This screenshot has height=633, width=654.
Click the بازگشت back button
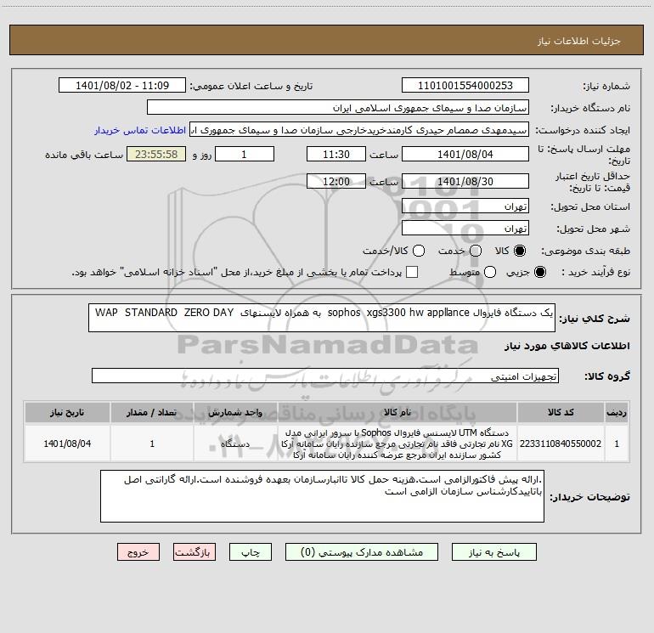click(195, 552)
